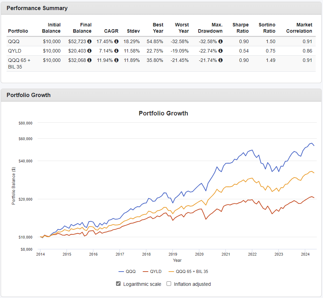Click the $80,000 y-axis label

(25, 123)
